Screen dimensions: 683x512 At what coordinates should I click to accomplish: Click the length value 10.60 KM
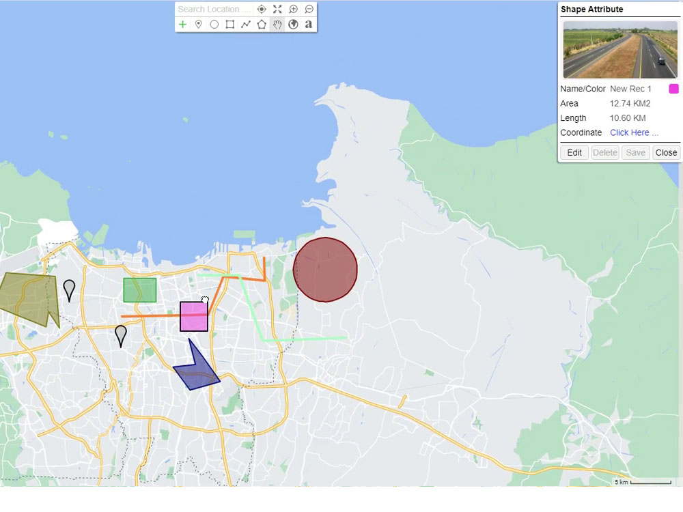point(627,118)
